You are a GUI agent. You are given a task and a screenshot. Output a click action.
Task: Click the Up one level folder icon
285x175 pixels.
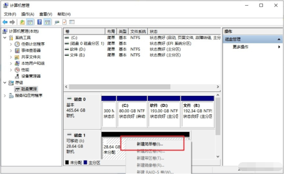click(x=22, y=22)
